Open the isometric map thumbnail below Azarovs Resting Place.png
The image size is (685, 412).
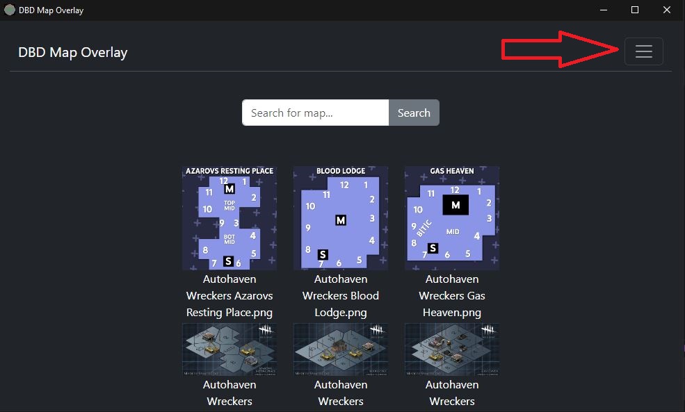(229, 349)
